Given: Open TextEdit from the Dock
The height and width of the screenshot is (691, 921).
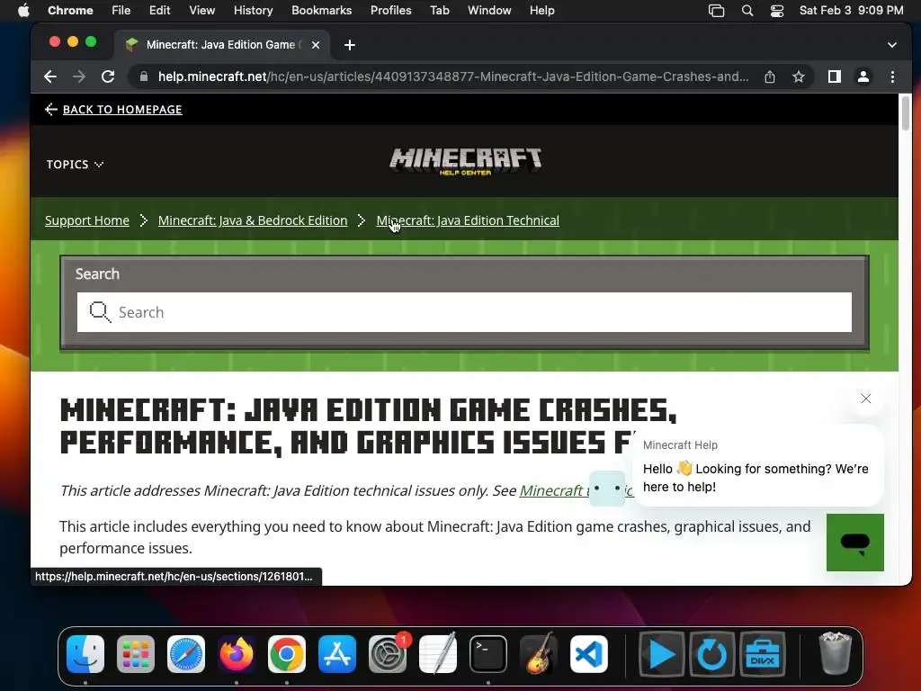Looking at the screenshot, I should (438, 653).
